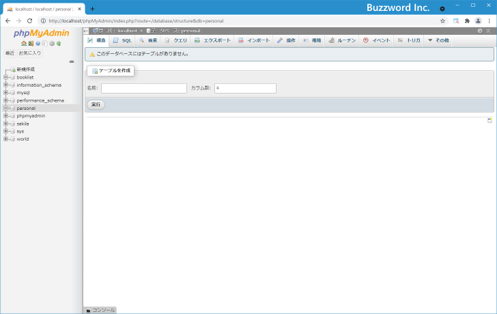
Task: Collapse the personal database tree node
Action: coord(5,108)
